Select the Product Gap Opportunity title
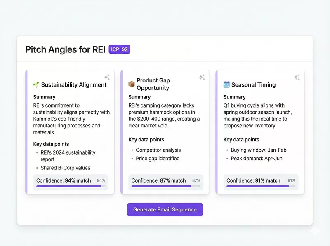Viewport: 330px width, 246px height. pyautogui.click(x=153, y=84)
